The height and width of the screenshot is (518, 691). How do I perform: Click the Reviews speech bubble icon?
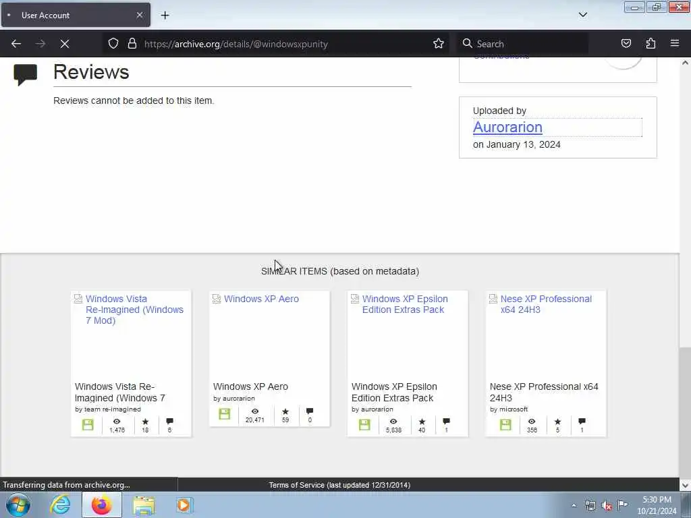point(25,74)
